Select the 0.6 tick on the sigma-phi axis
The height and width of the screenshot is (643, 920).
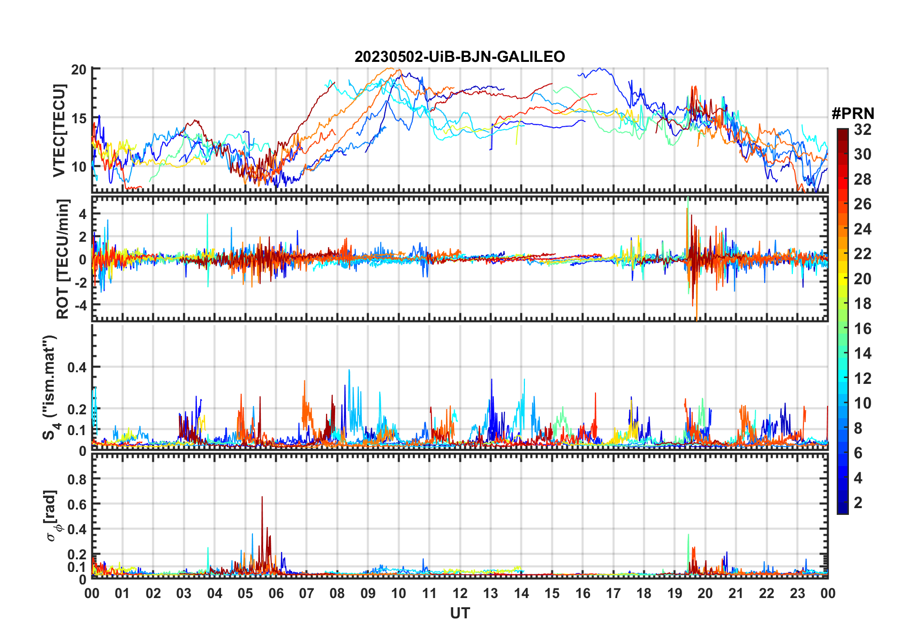[x=77, y=504]
